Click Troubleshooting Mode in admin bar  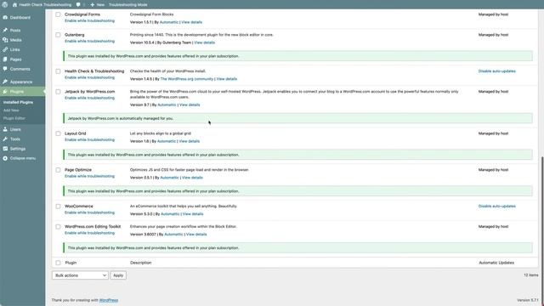coord(128,5)
